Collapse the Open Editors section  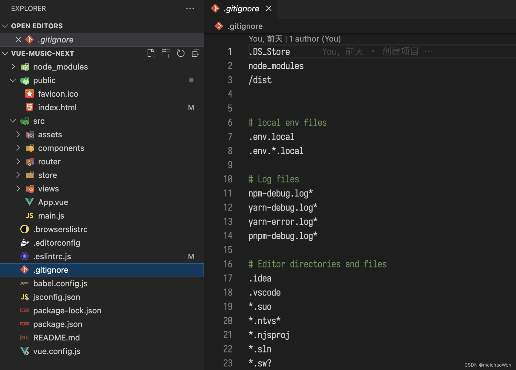(5, 26)
